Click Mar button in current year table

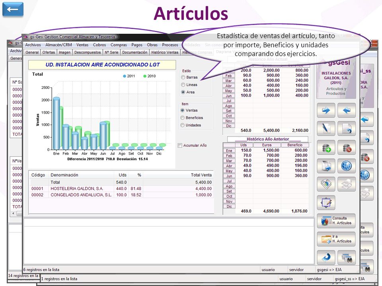[228, 81]
